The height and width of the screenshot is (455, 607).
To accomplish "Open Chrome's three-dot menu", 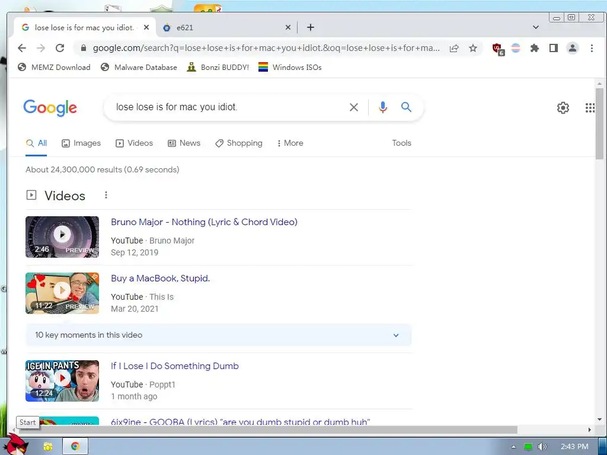I will point(592,48).
